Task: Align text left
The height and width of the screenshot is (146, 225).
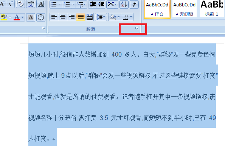Action: coord(54,17)
